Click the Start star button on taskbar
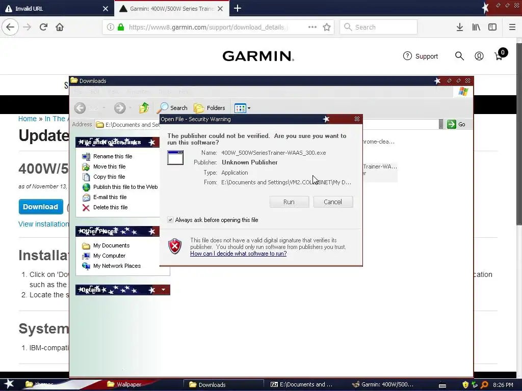The image size is (522, 391). 9,384
